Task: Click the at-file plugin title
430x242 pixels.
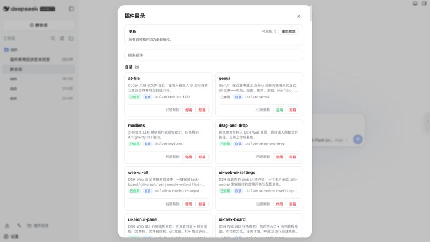Action: coord(134,78)
